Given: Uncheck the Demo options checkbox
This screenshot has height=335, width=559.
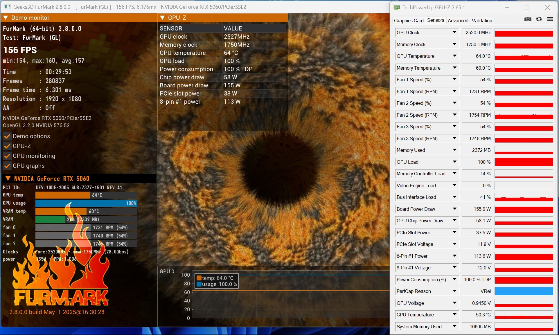Looking at the screenshot, I should coord(7,136).
